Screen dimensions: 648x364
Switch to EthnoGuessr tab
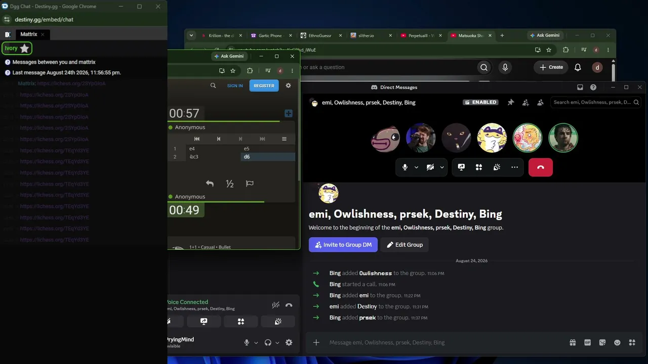point(321,35)
